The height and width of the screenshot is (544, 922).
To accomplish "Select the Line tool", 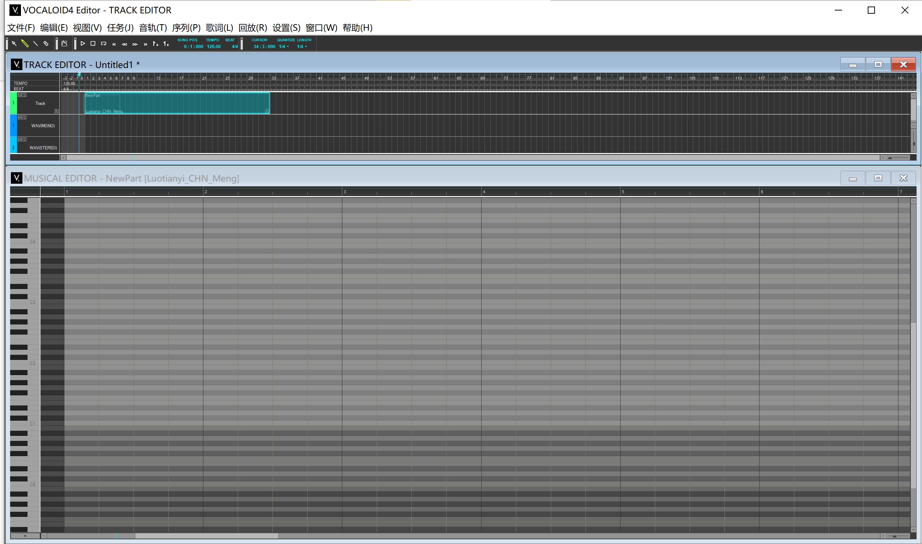I will coord(35,44).
